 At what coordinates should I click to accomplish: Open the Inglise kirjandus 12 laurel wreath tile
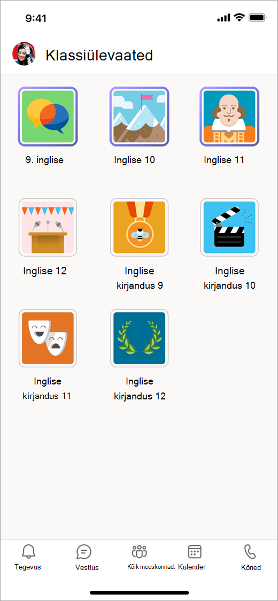coord(139,338)
